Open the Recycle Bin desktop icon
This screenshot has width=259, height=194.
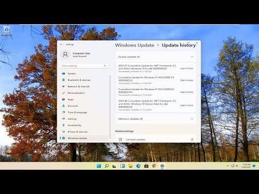pos(6,31)
